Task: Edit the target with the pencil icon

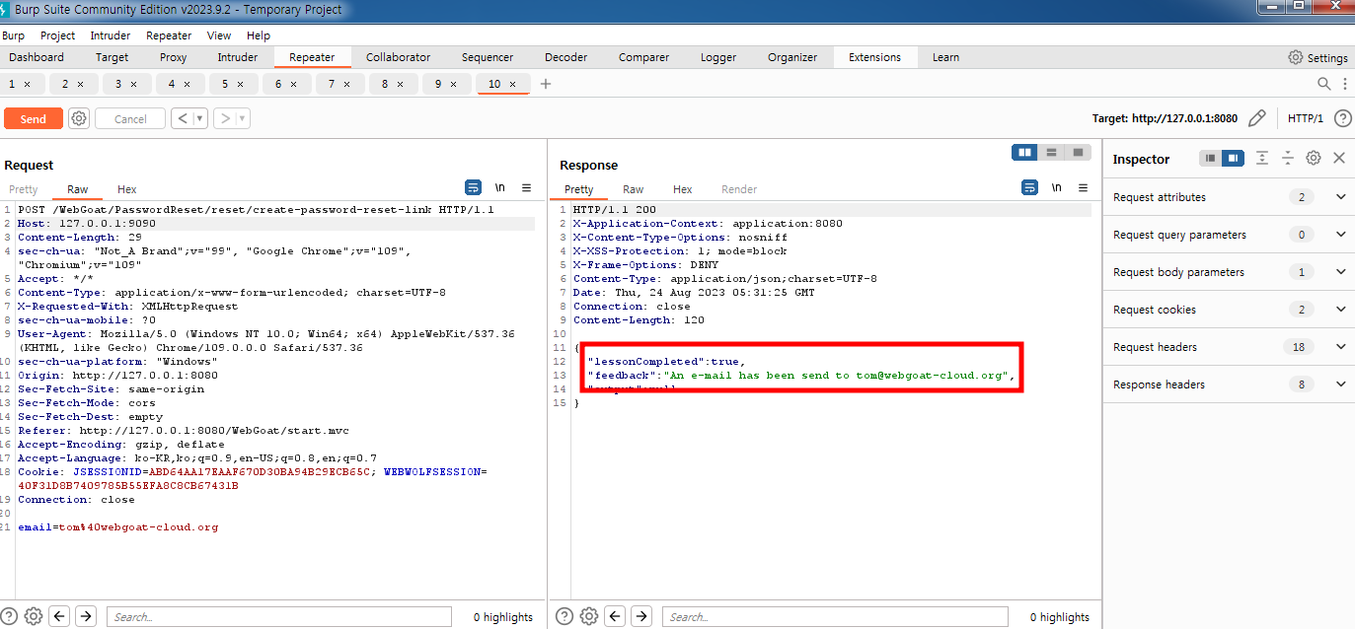Action: coord(1256,118)
